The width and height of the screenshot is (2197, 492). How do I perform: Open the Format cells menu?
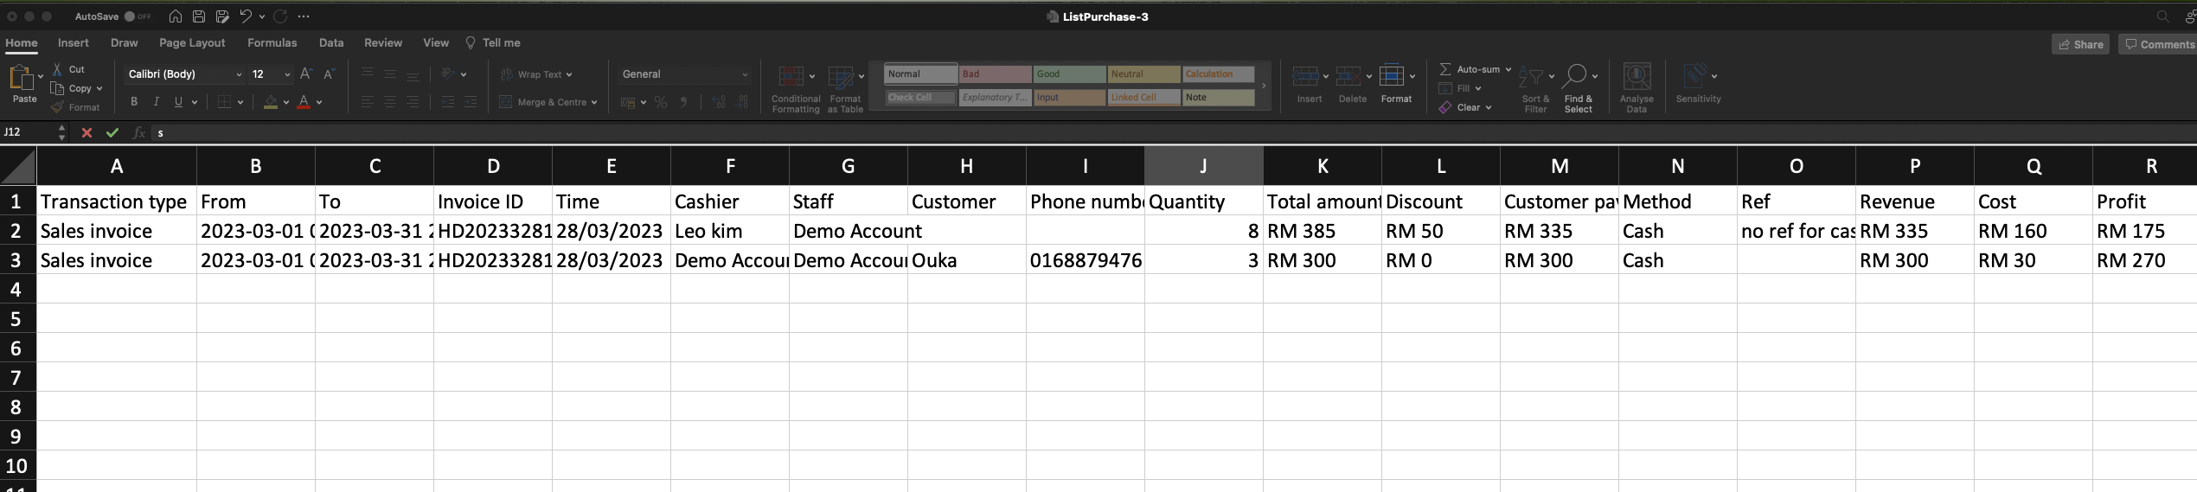point(1396,84)
